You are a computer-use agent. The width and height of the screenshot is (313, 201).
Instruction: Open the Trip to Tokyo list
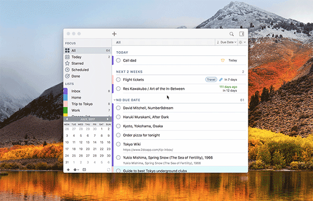click(x=87, y=104)
